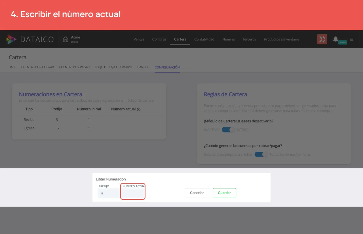The width and height of the screenshot is (363, 234).
Task: Click Sólo ventas/compras a crédito label
Action: tap(228, 154)
